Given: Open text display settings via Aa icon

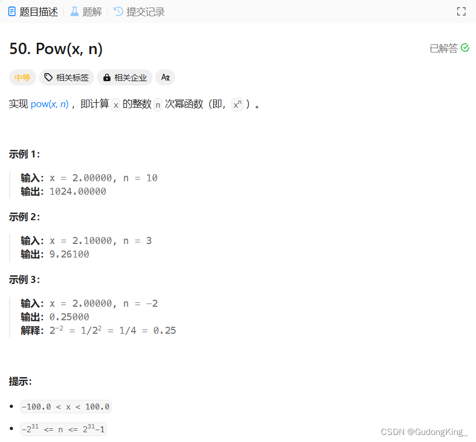Looking at the screenshot, I should coord(165,77).
